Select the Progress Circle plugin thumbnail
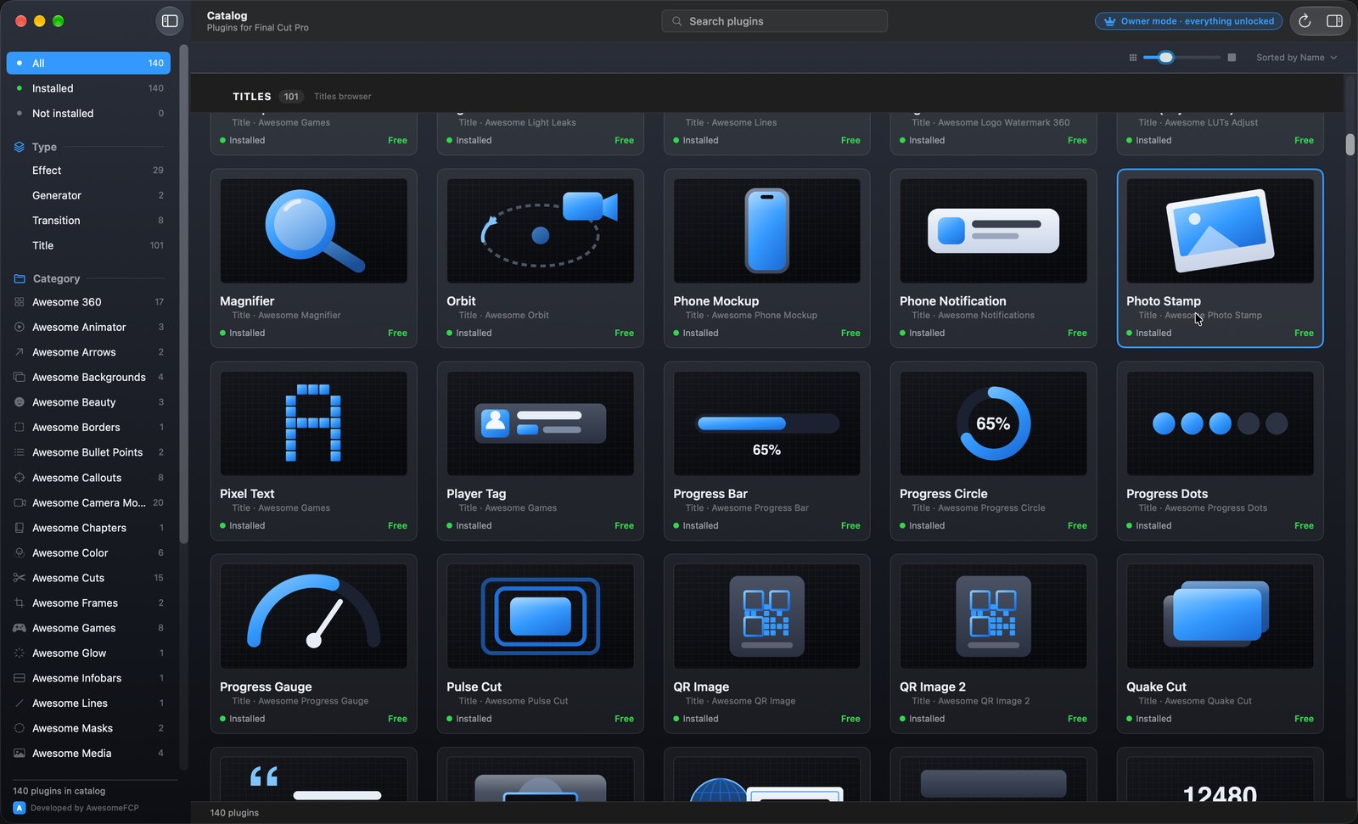The image size is (1358, 824). point(993,423)
